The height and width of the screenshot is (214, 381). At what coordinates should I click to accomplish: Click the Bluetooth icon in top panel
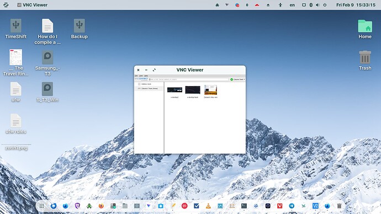point(311,5)
